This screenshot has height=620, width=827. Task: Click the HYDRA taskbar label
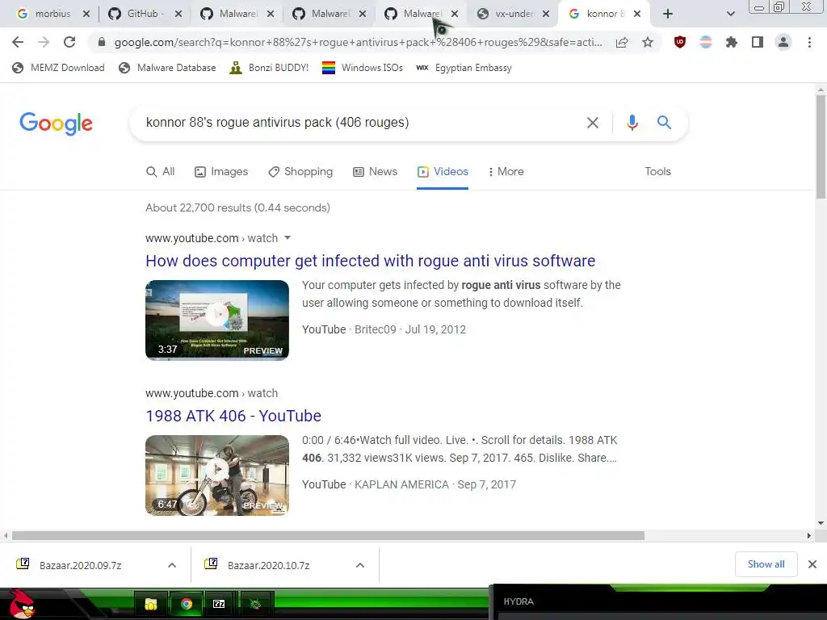click(x=518, y=601)
